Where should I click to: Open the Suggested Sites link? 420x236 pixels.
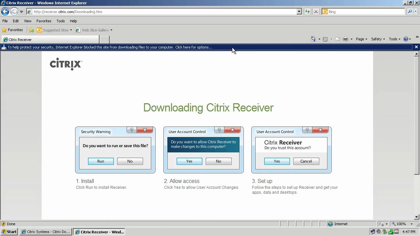pos(53,30)
